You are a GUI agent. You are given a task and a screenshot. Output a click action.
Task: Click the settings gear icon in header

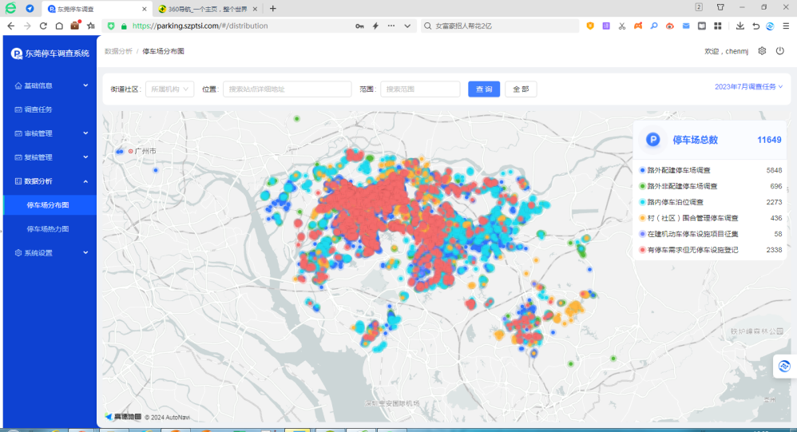coord(762,51)
